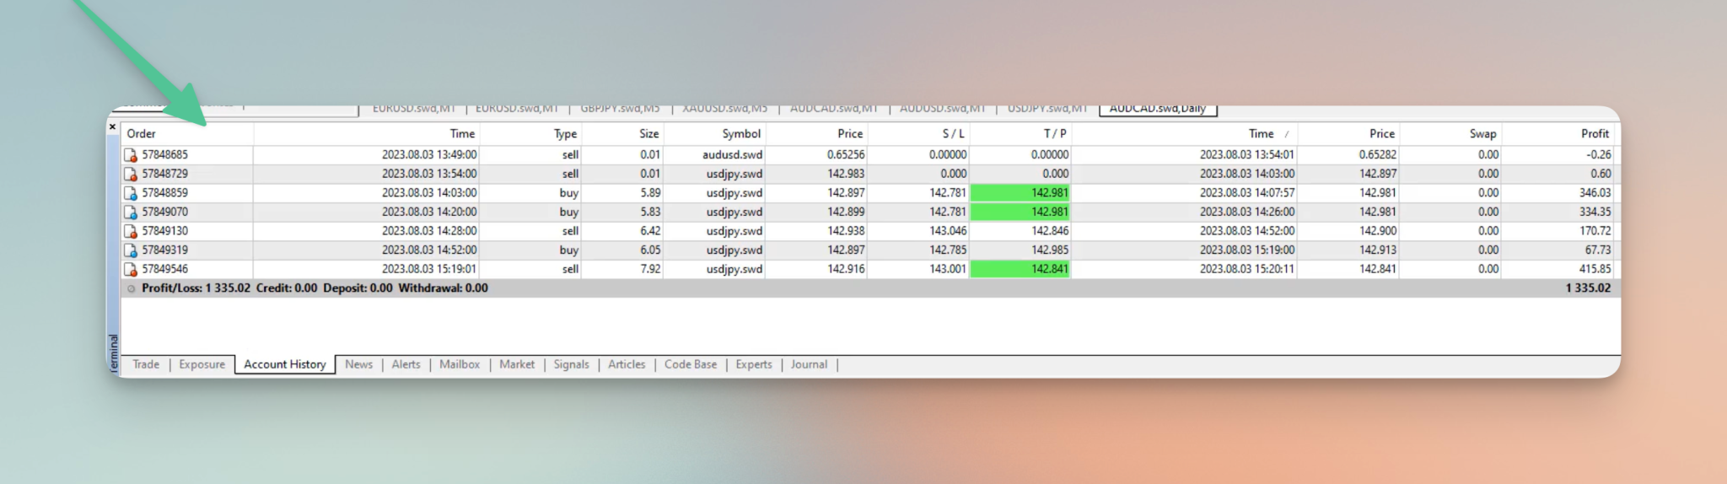Screen dimensions: 1727x484
Task: Open the AUDCAD.swd,Daily chart tab
Action: pyautogui.click(x=1158, y=109)
